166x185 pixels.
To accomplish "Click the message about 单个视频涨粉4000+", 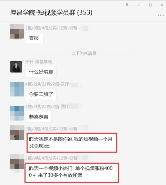I will (72, 173).
